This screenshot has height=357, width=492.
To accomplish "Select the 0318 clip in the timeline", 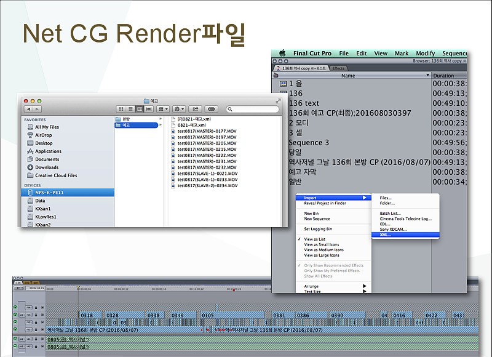I will [89, 315].
